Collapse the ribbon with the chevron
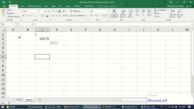Viewport: 194px width, 109px height. point(192,20)
